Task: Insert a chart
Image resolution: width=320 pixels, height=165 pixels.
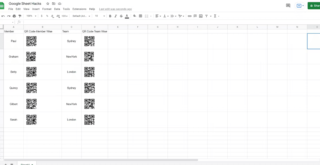Action: pyautogui.click(x=201, y=16)
